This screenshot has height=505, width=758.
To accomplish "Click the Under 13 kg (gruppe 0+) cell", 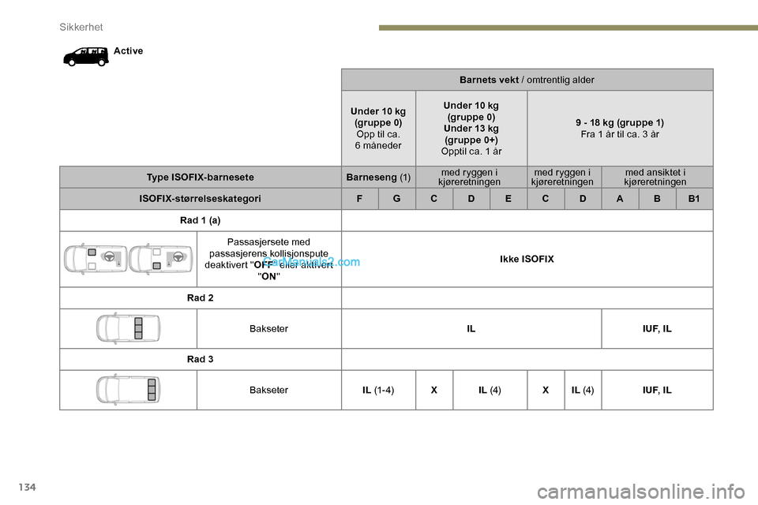I will point(471,128).
